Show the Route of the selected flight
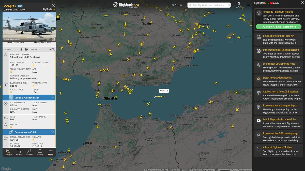 (19, 152)
